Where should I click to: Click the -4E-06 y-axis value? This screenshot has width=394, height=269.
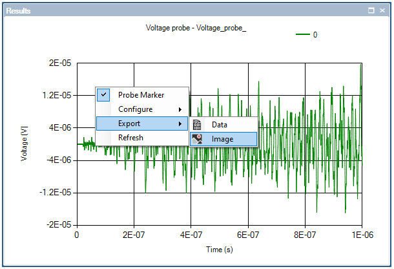pyautogui.click(x=59, y=160)
